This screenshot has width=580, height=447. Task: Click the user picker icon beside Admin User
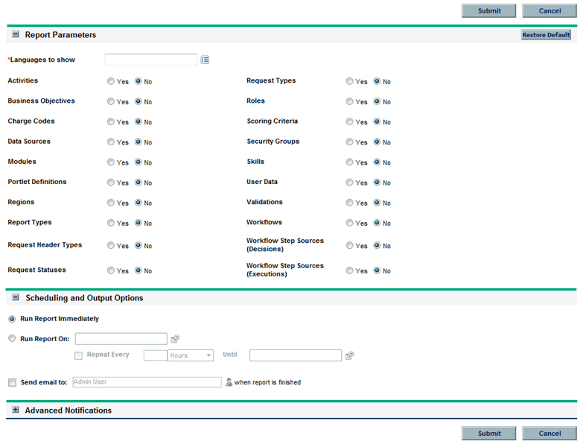pos(229,382)
